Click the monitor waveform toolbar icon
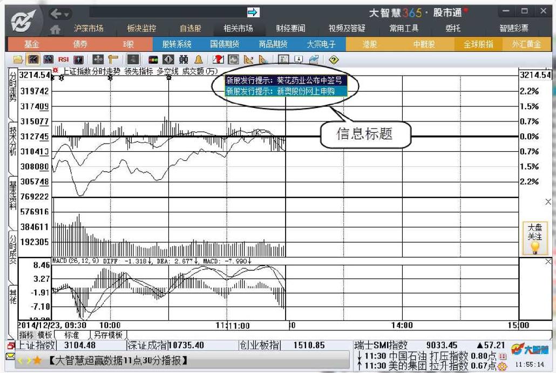 point(233,59)
